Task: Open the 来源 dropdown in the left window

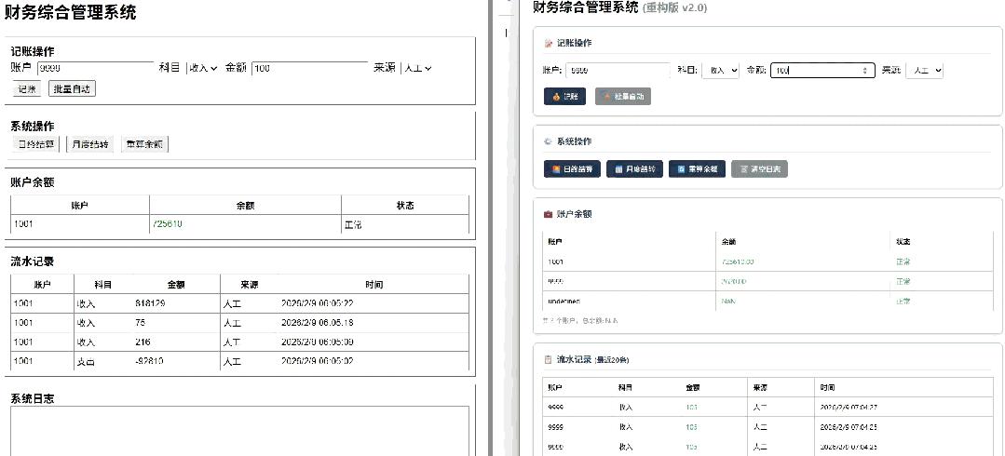Action: (417, 68)
